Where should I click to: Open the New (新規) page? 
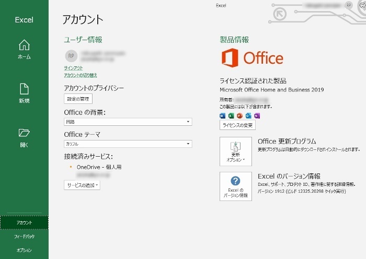coord(24,93)
